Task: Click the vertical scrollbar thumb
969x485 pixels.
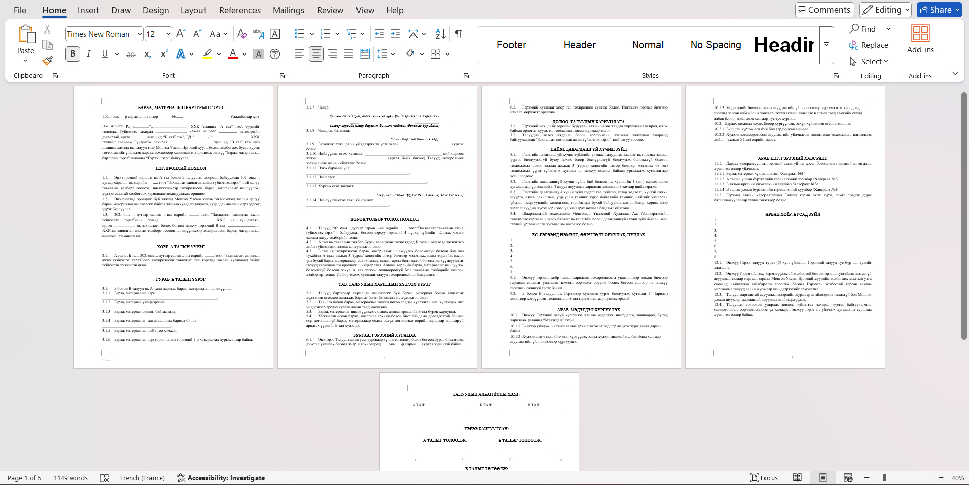Action: coord(964,216)
